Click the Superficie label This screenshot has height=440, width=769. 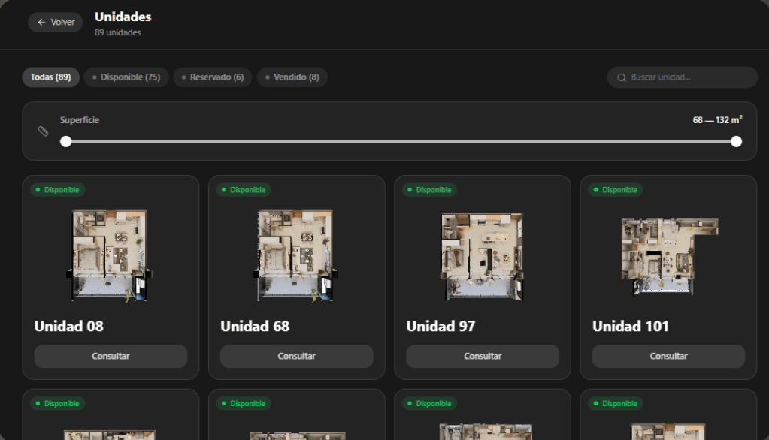(x=80, y=120)
